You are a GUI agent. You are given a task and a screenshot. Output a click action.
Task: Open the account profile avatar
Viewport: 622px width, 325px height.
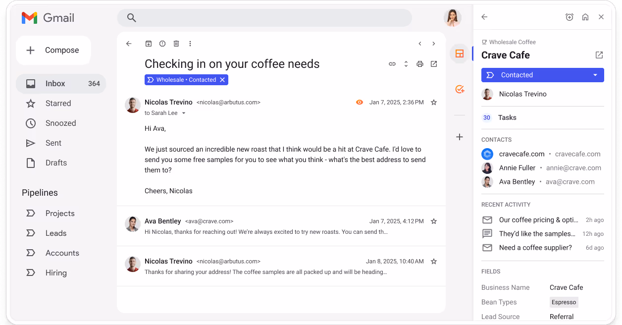[452, 18]
